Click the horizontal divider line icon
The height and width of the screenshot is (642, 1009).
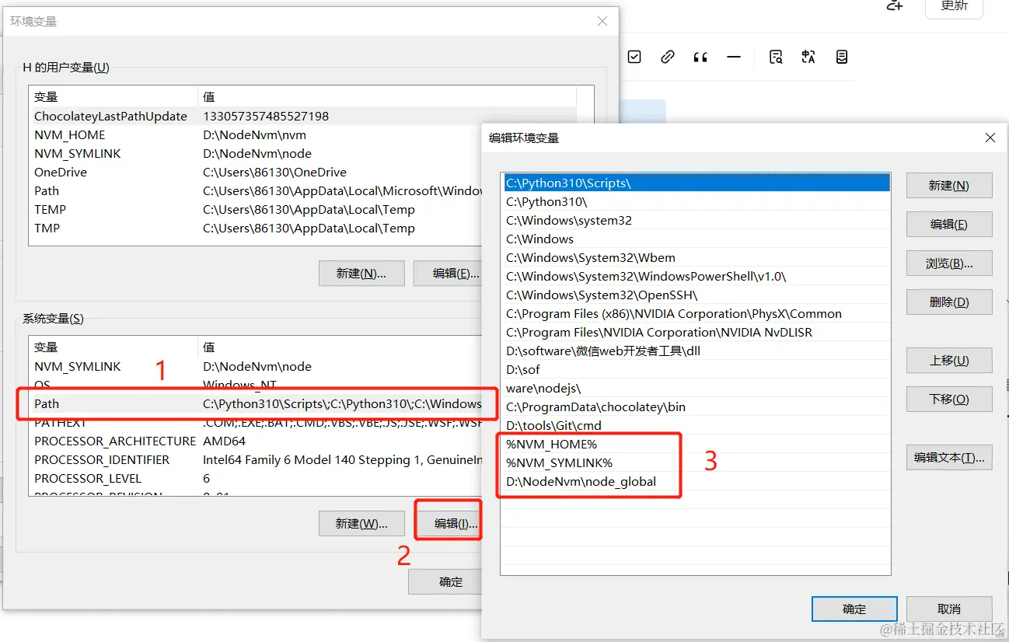(733, 57)
